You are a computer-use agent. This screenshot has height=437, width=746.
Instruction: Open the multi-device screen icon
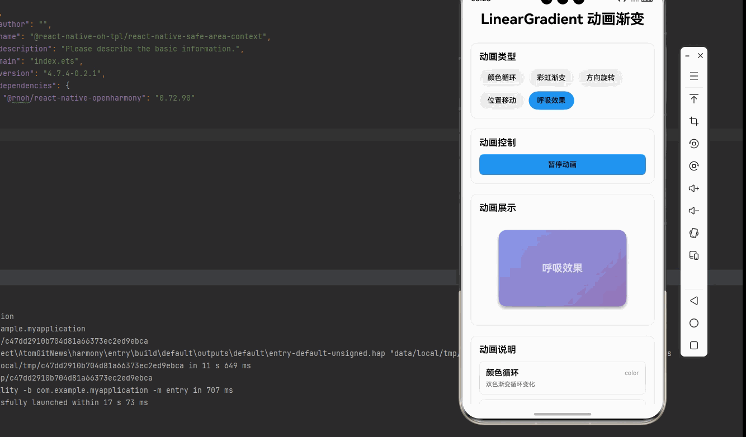click(694, 255)
